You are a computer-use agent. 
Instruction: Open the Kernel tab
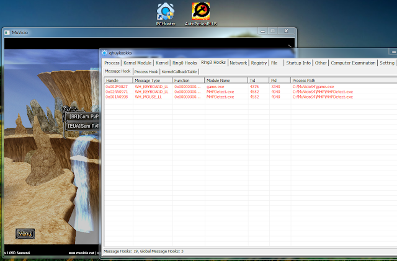(162, 63)
